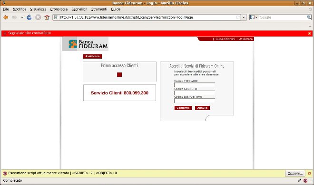Image resolution: width=314 pixels, height=185 pixels.
Task: Click the NoScript icon in the notification bar
Action: tap(5, 174)
